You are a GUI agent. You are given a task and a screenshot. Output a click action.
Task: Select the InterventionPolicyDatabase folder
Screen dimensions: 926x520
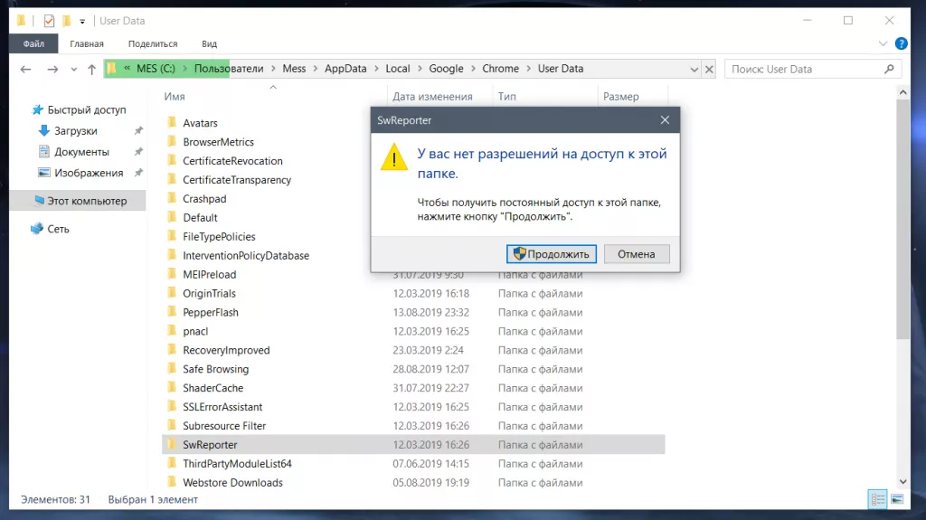click(246, 255)
